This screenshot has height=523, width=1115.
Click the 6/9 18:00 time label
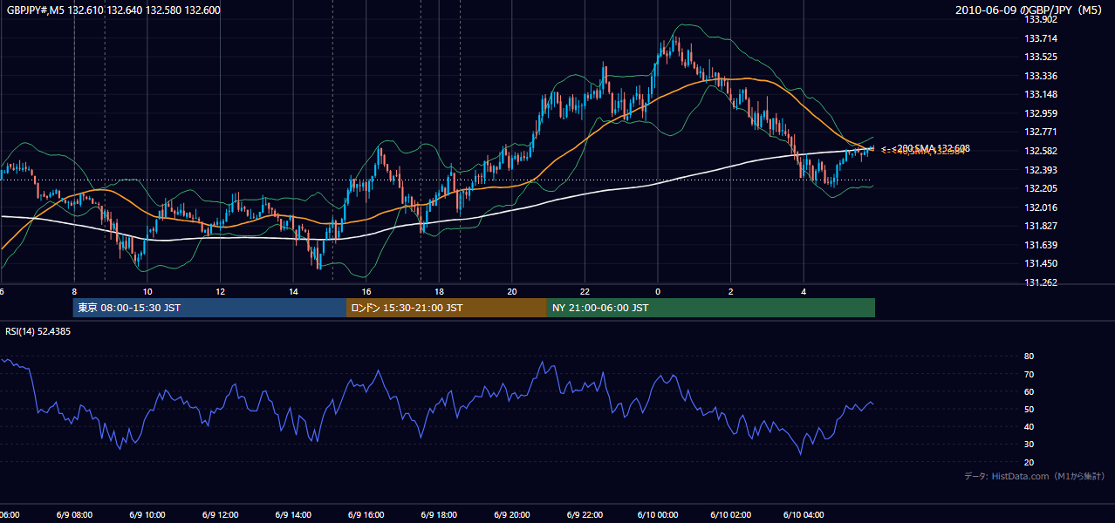439,515
